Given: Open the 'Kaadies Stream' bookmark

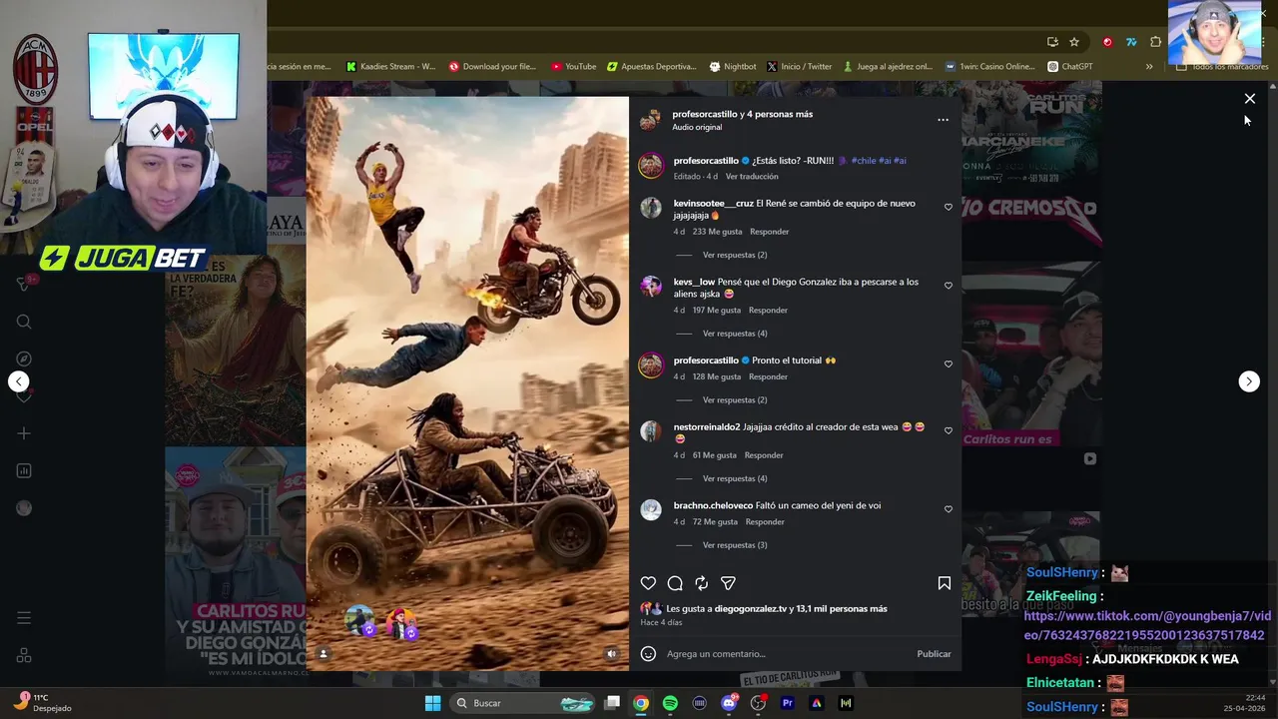Looking at the screenshot, I should [391, 67].
